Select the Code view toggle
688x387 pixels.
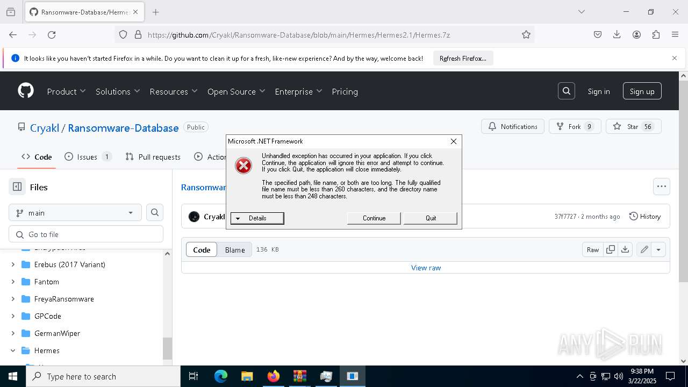click(x=202, y=249)
